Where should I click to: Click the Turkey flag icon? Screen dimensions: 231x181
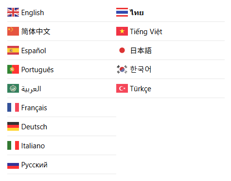coord(122,88)
